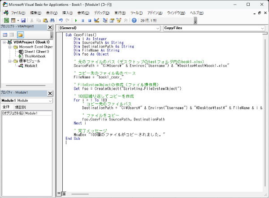Click the Break pause icon
This screenshot has width=269, height=198.
[83, 21]
